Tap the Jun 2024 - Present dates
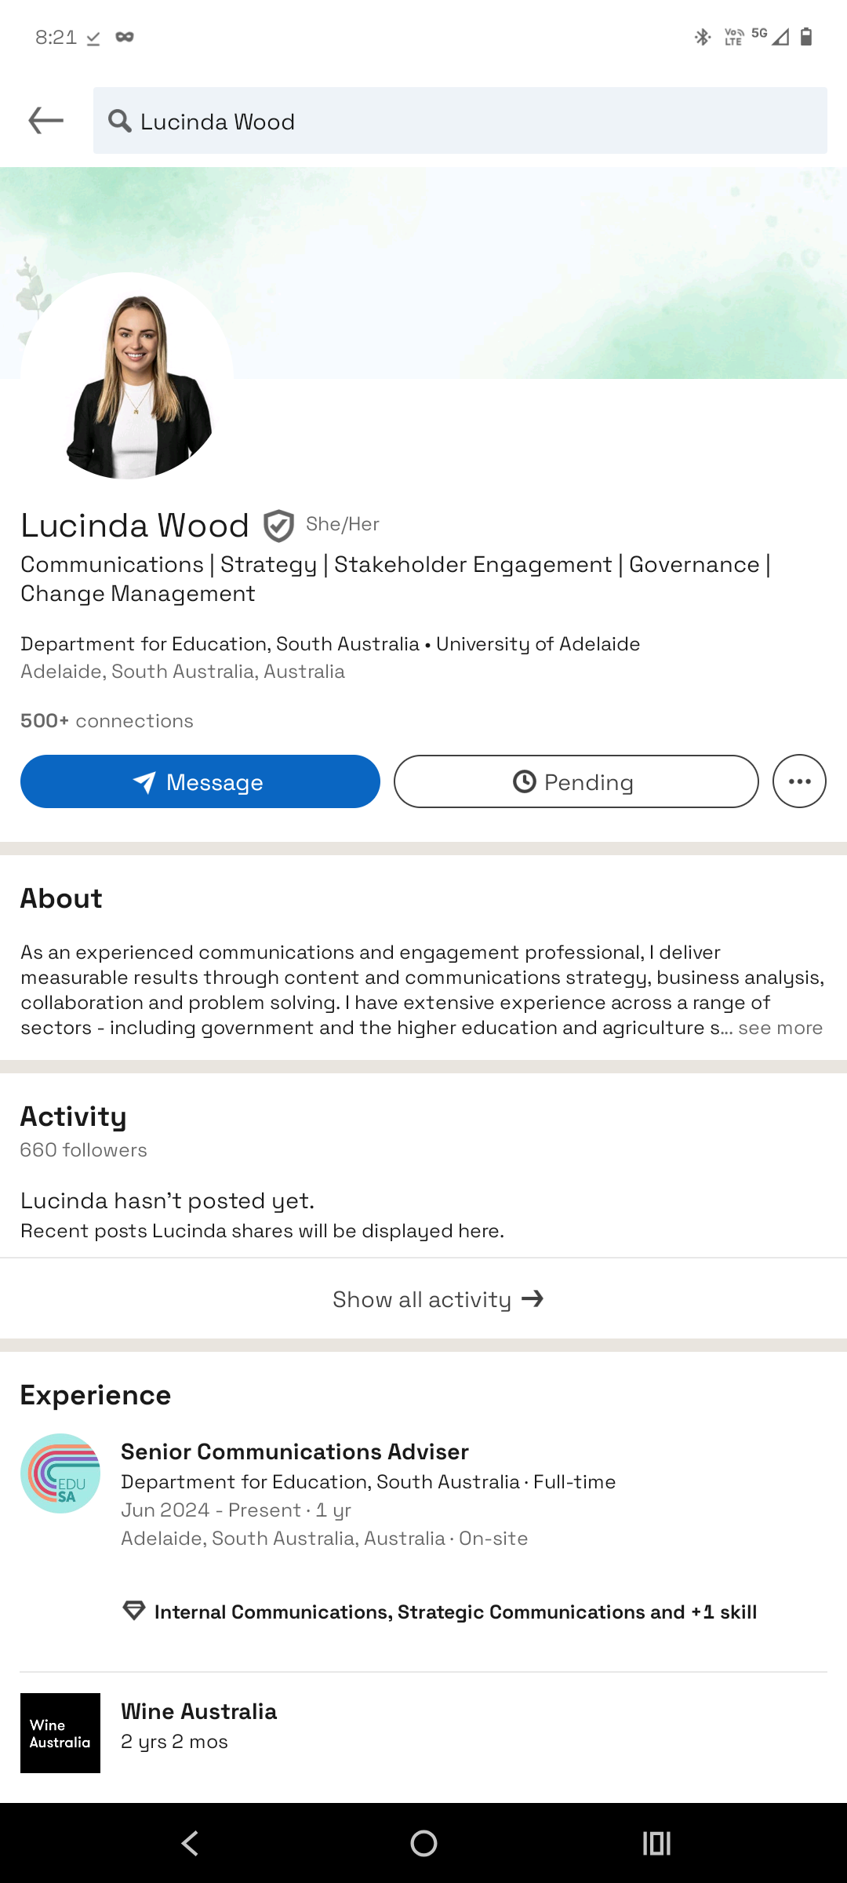The height and width of the screenshot is (1883, 847). (x=212, y=1510)
